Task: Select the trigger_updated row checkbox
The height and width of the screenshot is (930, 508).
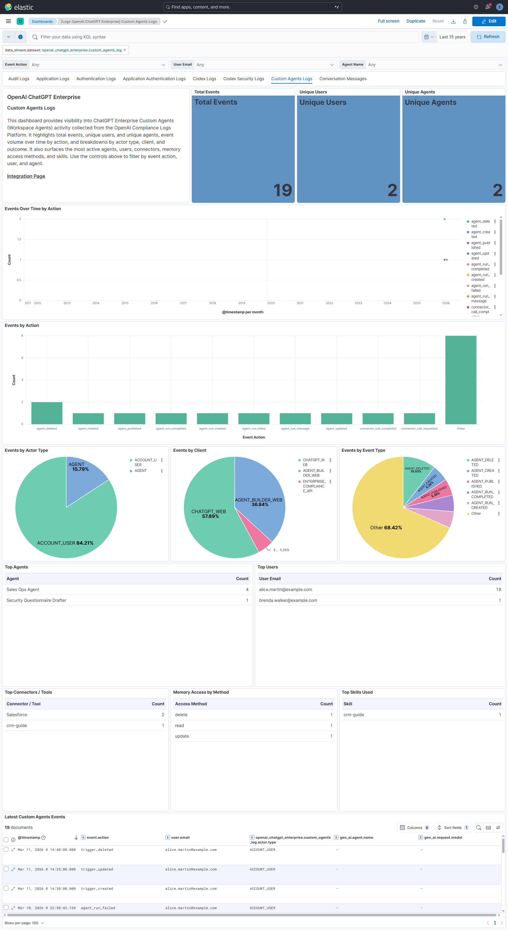Action: pyautogui.click(x=6, y=869)
